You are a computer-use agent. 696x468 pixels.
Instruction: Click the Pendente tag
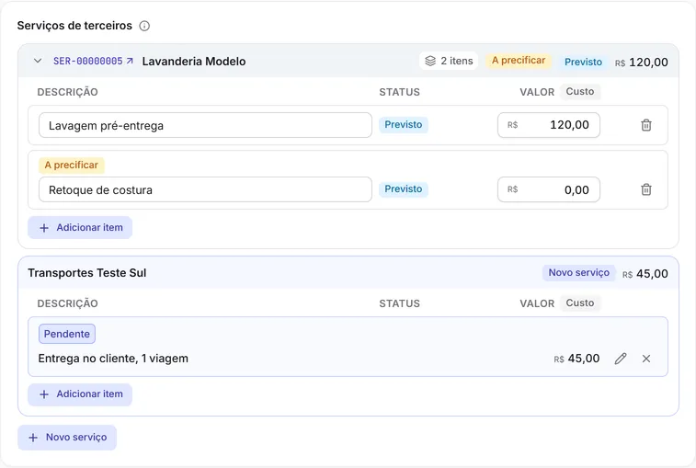coord(66,334)
